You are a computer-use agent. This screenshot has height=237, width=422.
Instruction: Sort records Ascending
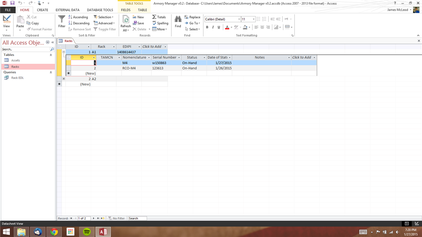click(x=78, y=17)
